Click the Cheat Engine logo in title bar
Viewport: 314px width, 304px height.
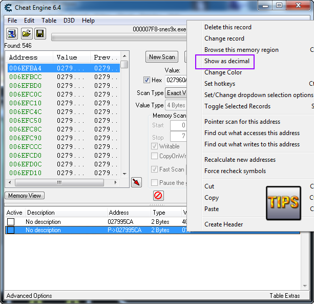8,8
